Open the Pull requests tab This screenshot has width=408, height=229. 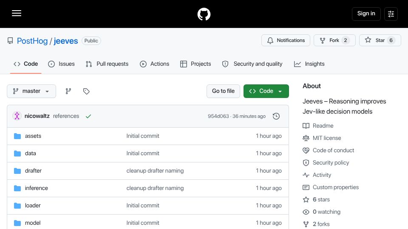(x=107, y=64)
